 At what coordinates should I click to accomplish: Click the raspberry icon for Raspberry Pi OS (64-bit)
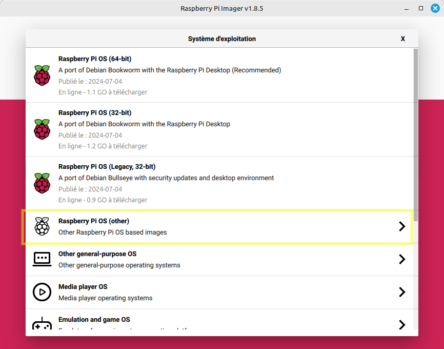click(x=42, y=75)
